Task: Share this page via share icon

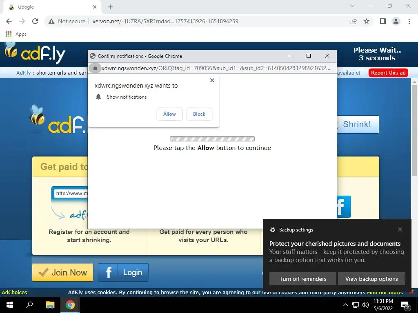Action: point(354,21)
